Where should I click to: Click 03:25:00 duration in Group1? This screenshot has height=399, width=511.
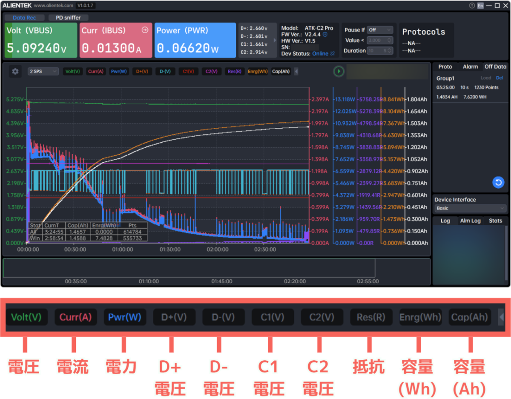(445, 87)
